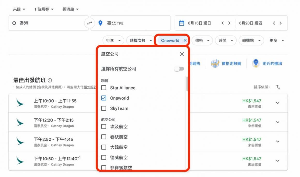This screenshot has height=177, width=300.
Task: Check the 埃及航空 checkbox
Action: click(104, 126)
